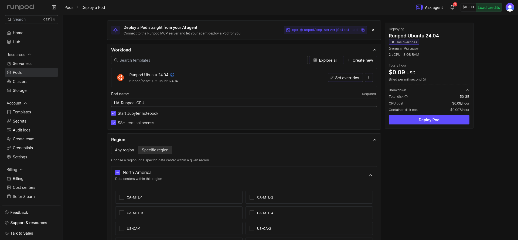The image size is (518, 240).
Task: Edit the Runpod Ubuntu 24.04 template name
Action: point(172,75)
